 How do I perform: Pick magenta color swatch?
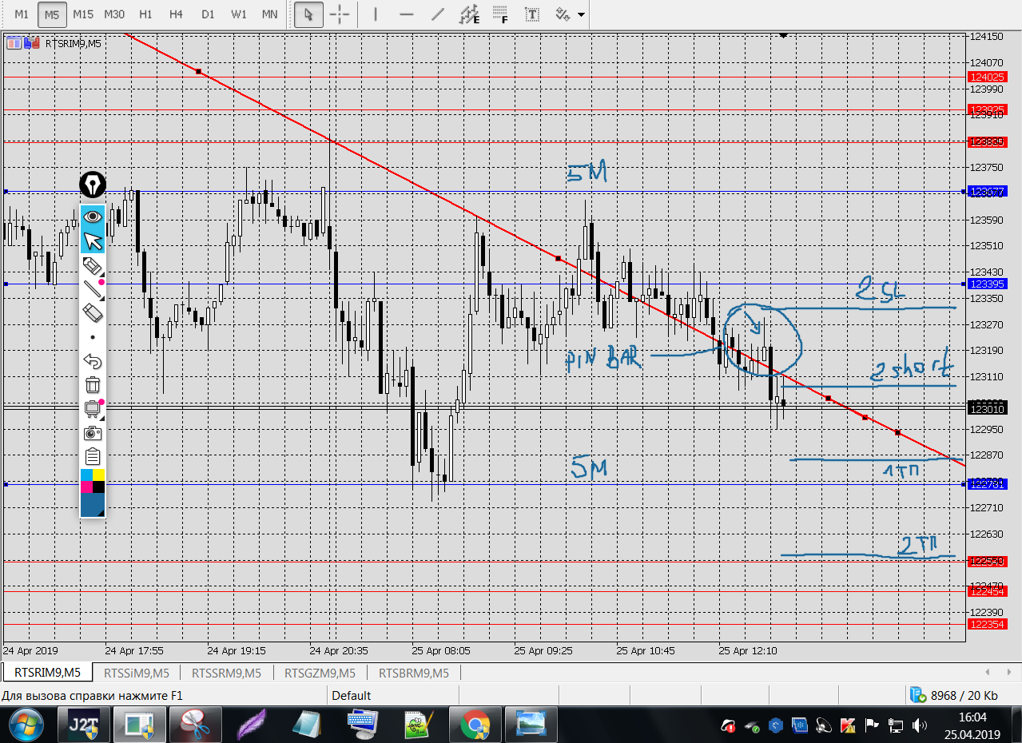coord(87,487)
